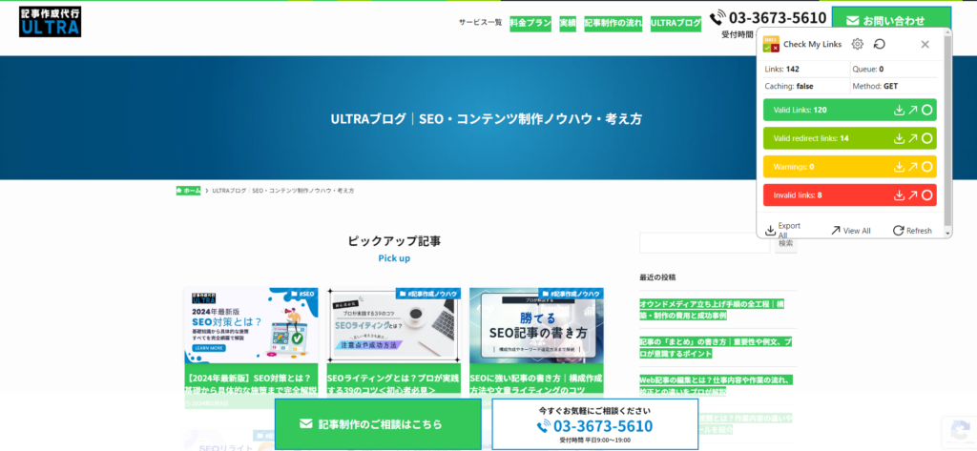
Task: Click the お問い合わせ contact button
Action: [892, 21]
